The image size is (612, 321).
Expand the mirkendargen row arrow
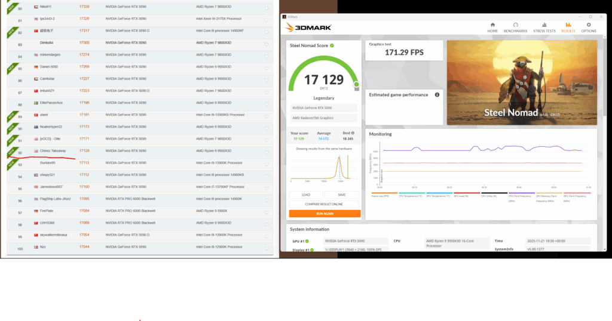[267, 57]
